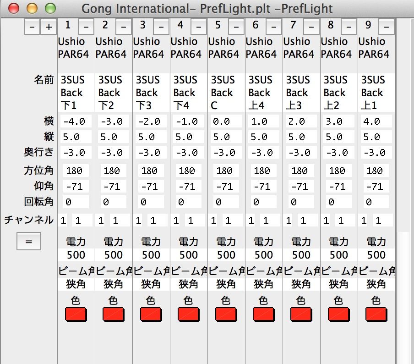This screenshot has width=414, height=364.
Task: Click first チャンネル field of fixture 1
Action: [x=63, y=220]
